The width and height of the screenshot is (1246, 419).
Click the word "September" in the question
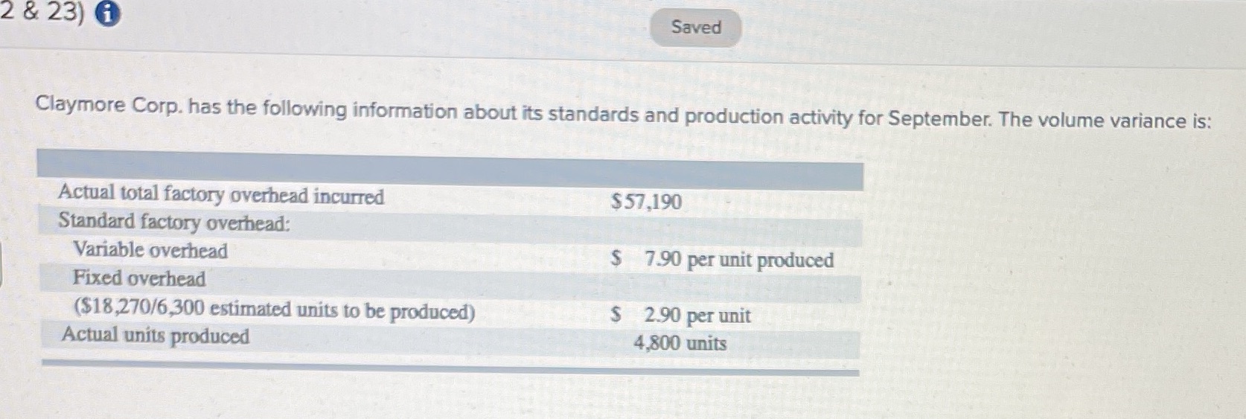tap(938, 118)
